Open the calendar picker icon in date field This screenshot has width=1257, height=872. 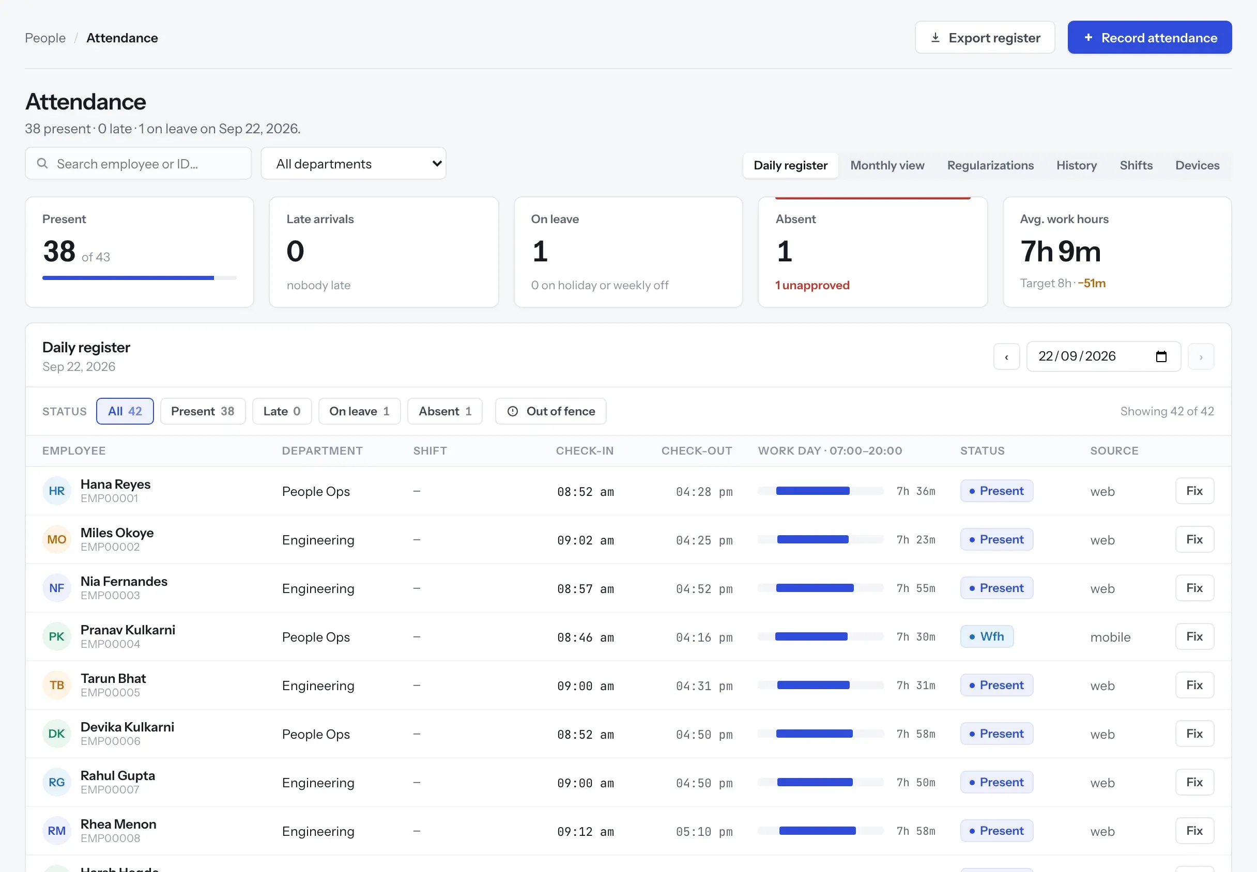point(1161,357)
